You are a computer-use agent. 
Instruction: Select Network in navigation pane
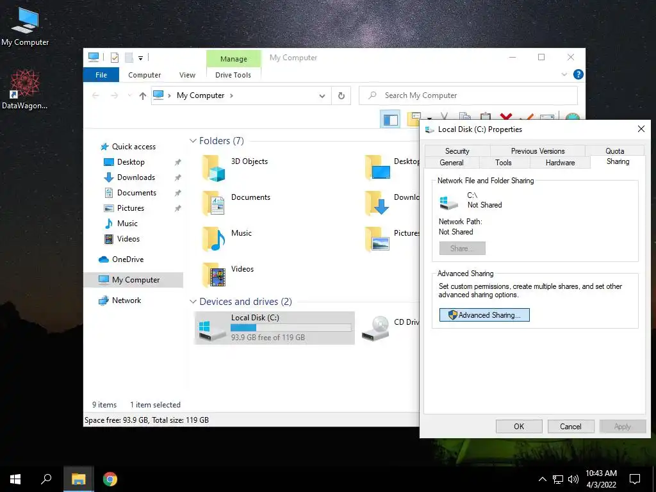126,300
